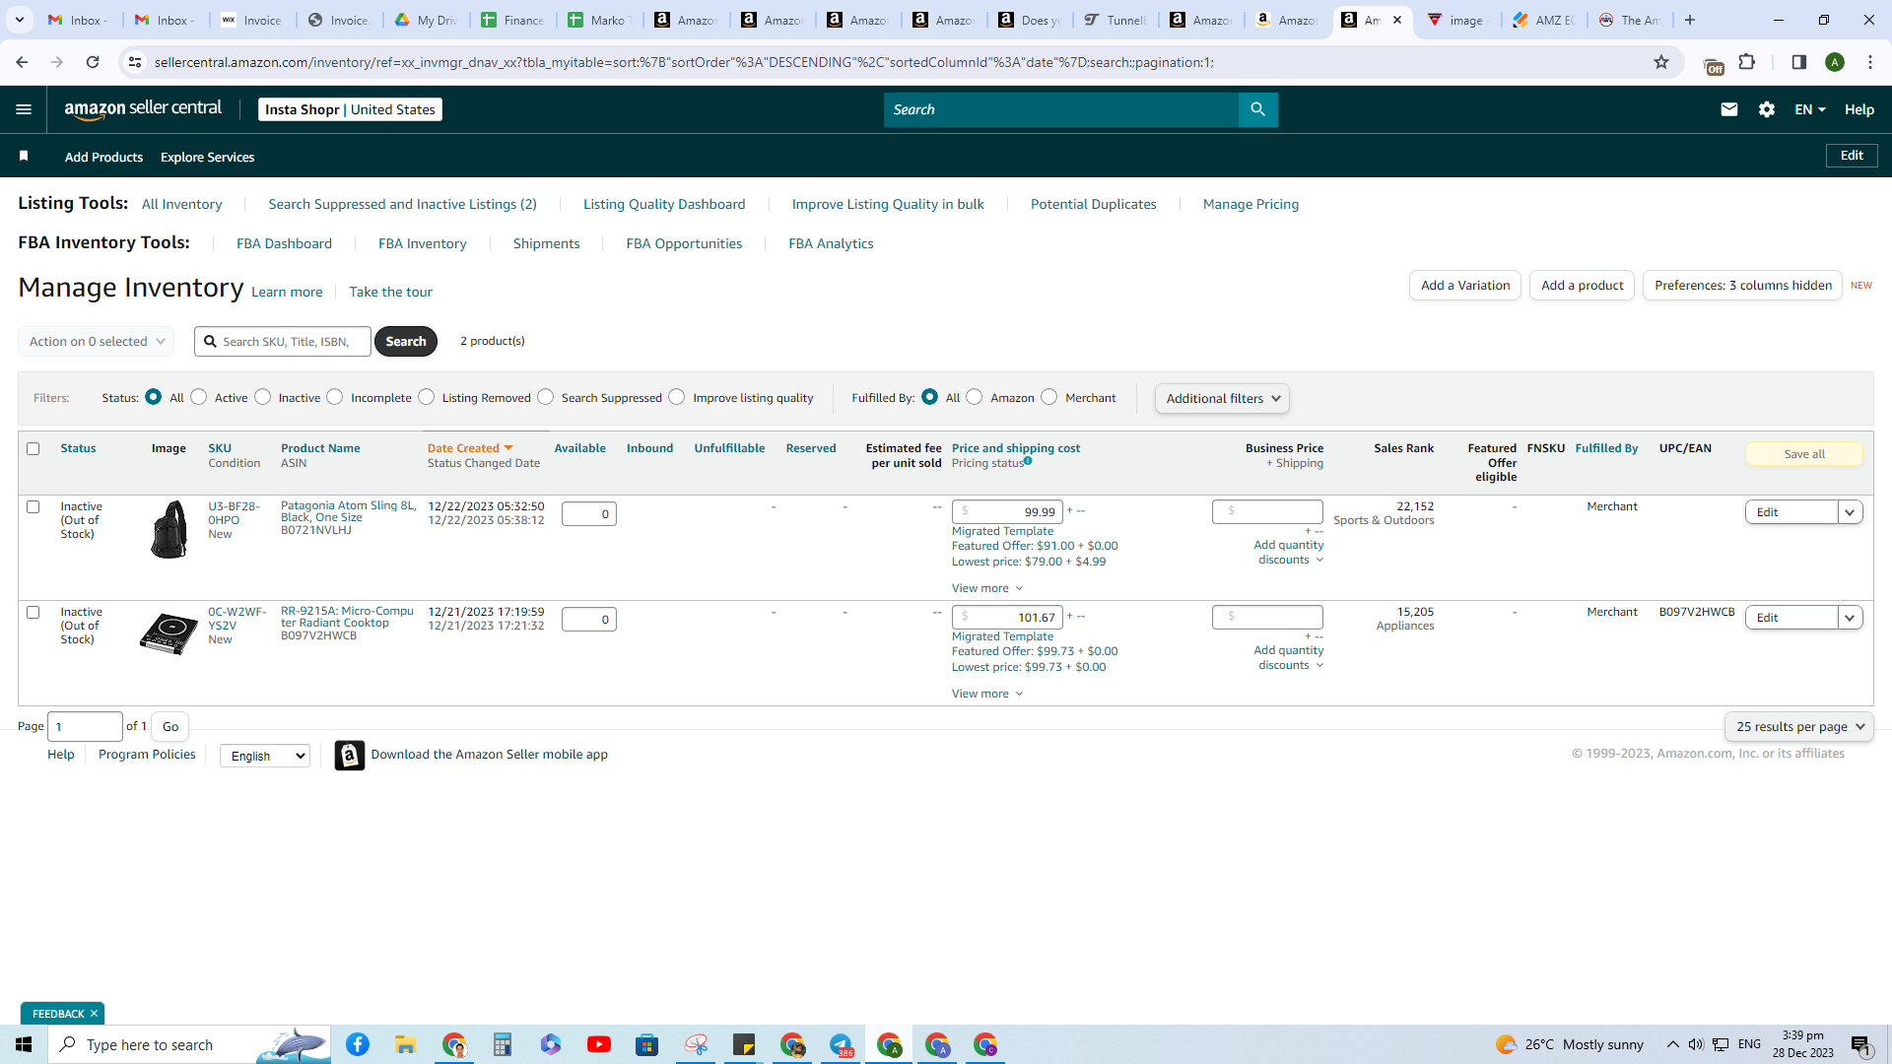Open Windows Start menu
This screenshot has width=1892, height=1064.
[24, 1044]
